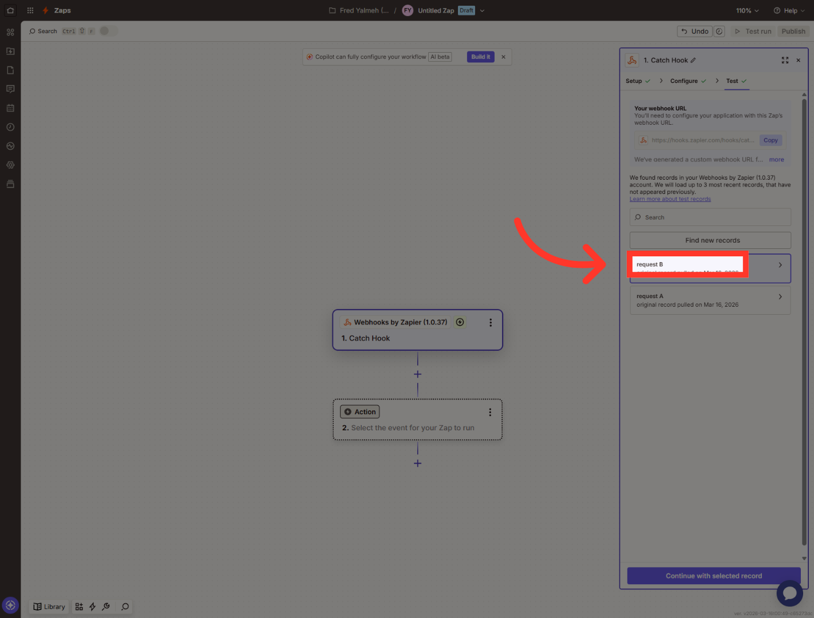Open the apps grid launcher
The width and height of the screenshot is (814, 618).
tap(30, 10)
